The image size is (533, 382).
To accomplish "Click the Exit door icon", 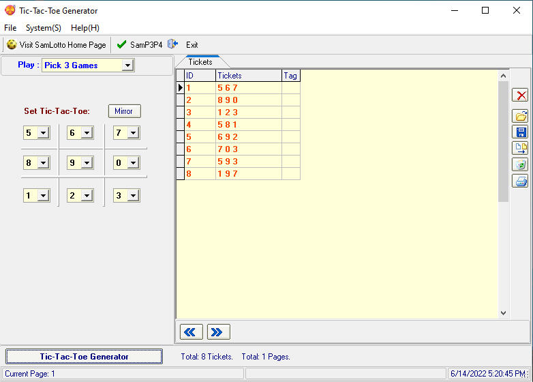I will 172,44.
